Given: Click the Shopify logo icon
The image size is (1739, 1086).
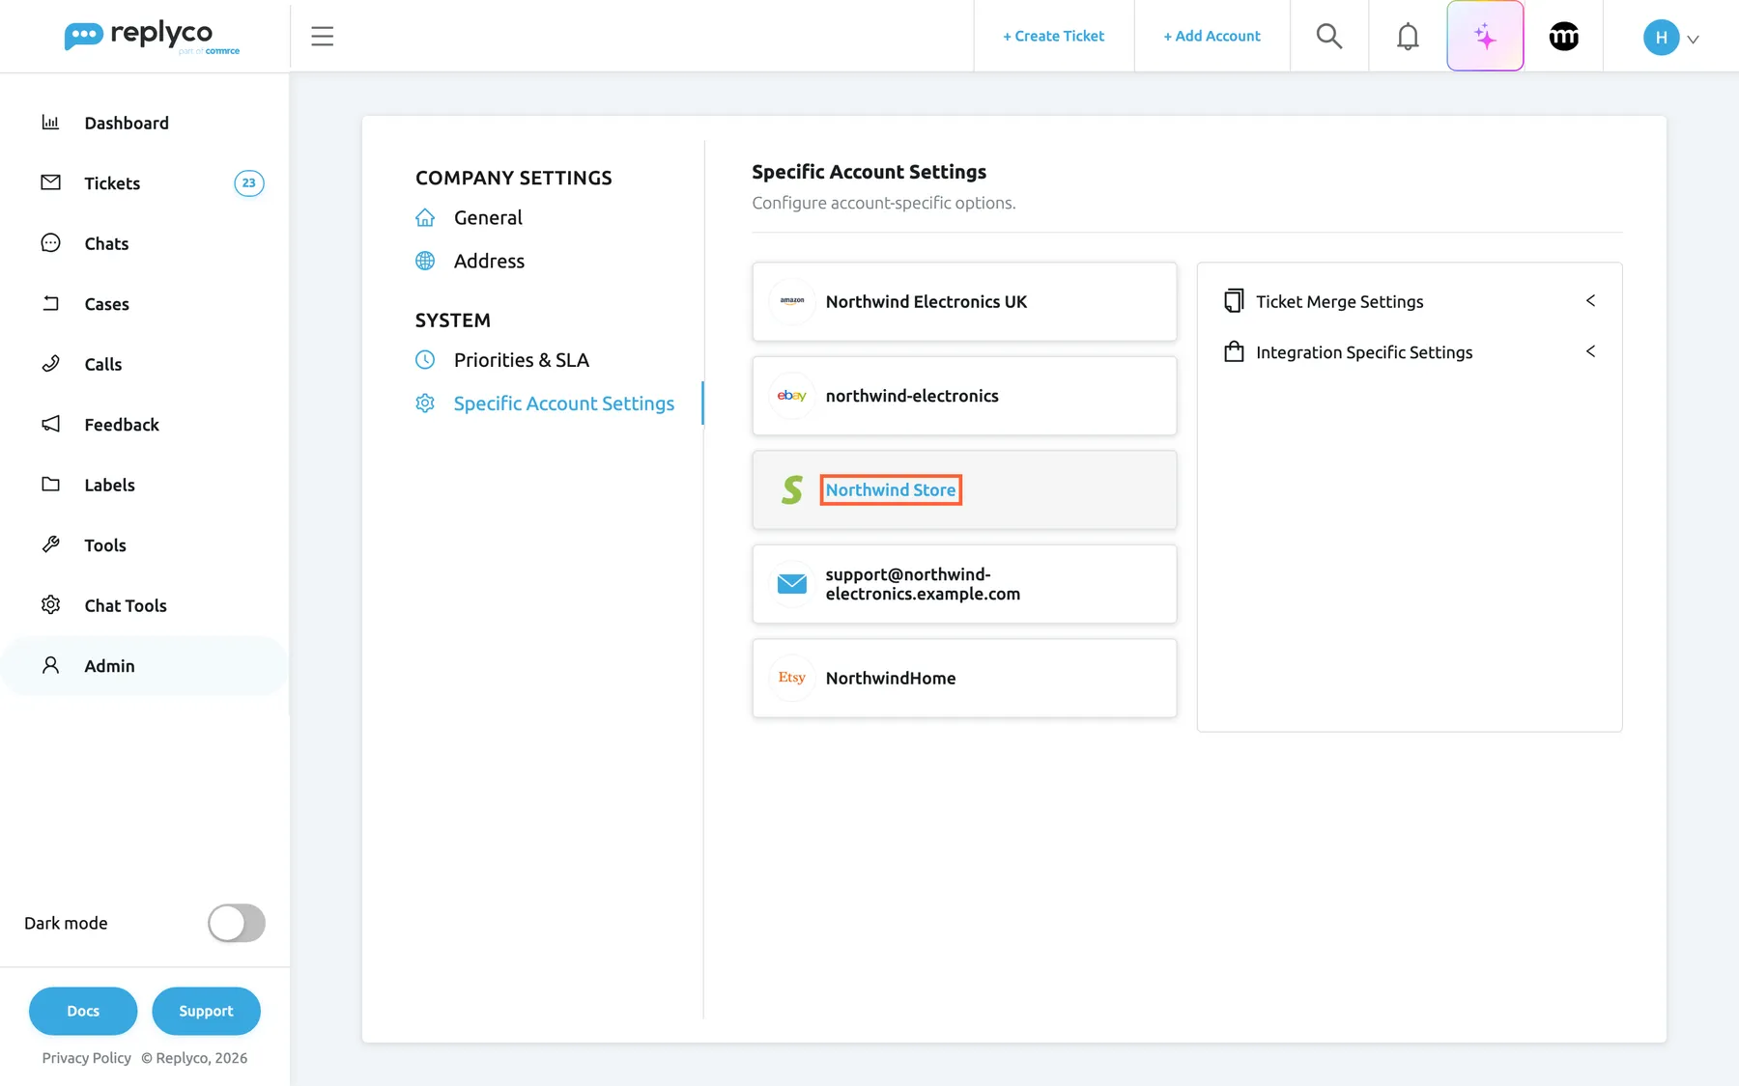Looking at the screenshot, I should (x=792, y=490).
